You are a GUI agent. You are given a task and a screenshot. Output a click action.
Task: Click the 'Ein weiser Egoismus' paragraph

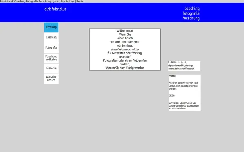point(184,106)
